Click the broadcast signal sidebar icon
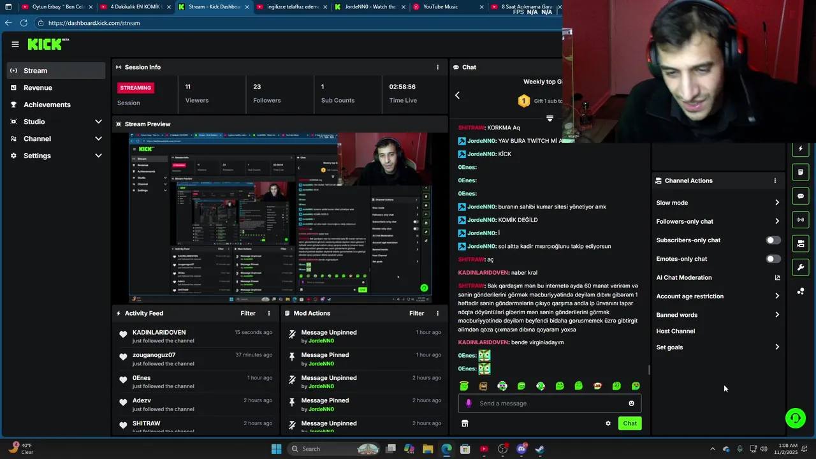Image resolution: width=816 pixels, height=459 pixels. [801, 220]
